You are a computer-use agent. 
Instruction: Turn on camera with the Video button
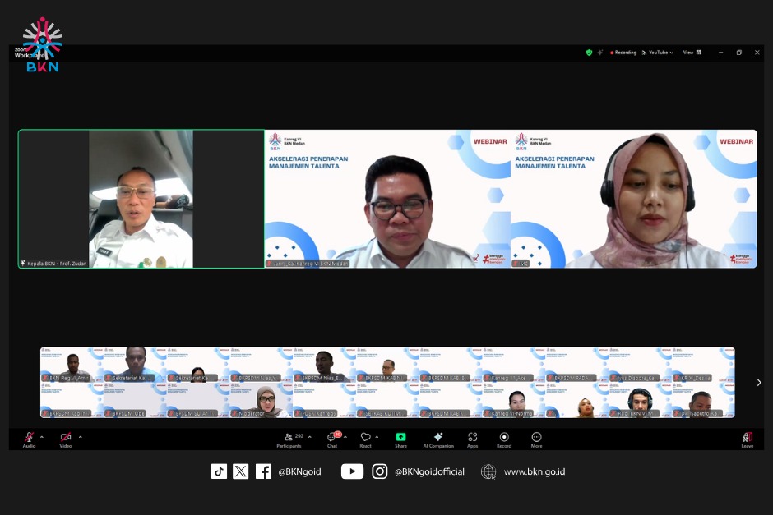65,439
